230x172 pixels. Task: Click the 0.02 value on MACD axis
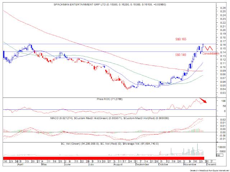click(x=223, y=119)
